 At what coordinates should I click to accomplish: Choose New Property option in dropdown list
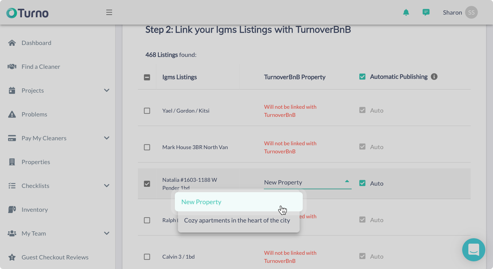click(239, 202)
